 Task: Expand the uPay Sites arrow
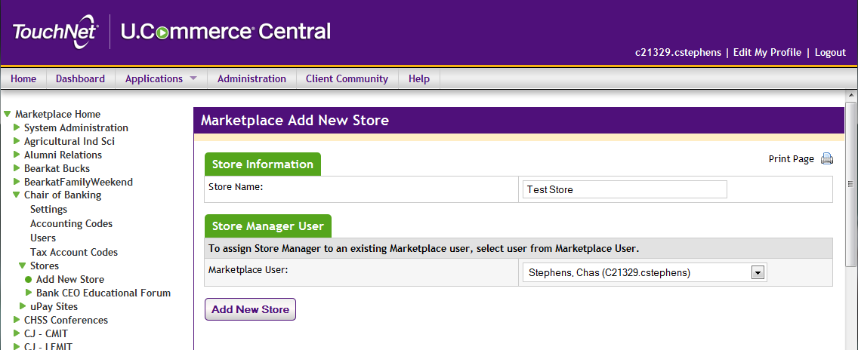[x=23, y=306]
